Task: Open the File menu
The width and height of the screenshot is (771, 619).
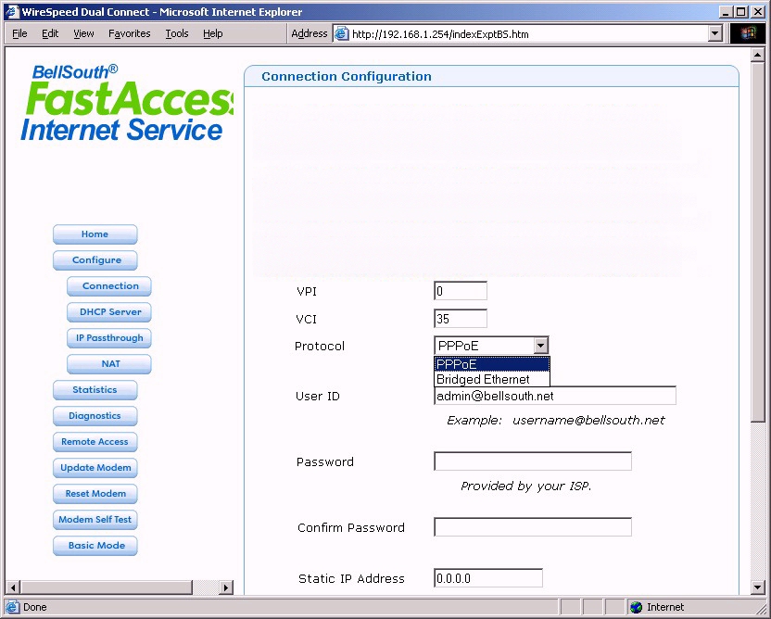Action: click(19, 33)
